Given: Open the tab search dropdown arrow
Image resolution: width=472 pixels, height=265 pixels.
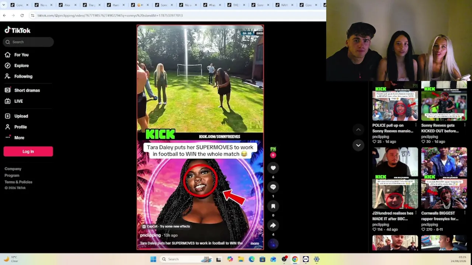Looking at the screenshot, I should 4,5.
